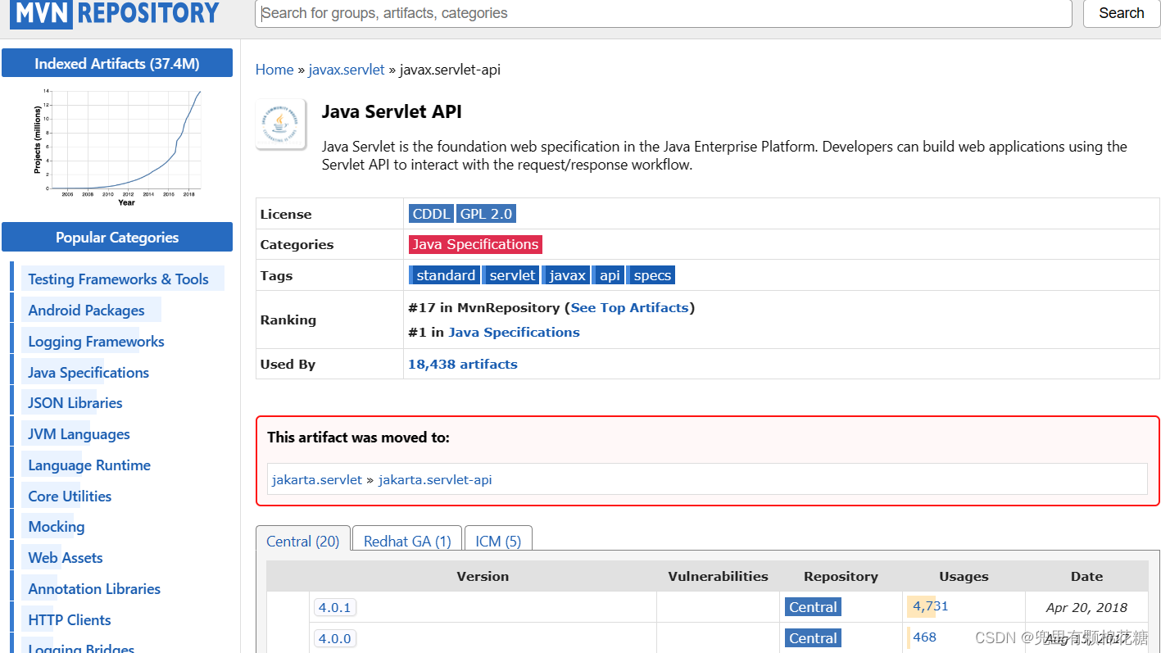Select the CDDL license tag
The image size is (1161, 653).
pyautogui.click(x=431, y=214)
